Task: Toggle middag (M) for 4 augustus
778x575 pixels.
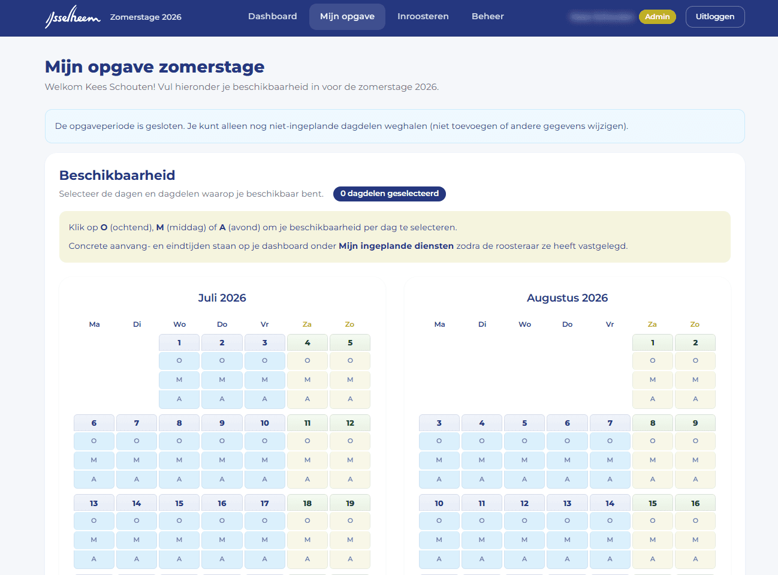Action: coord(482,460)
